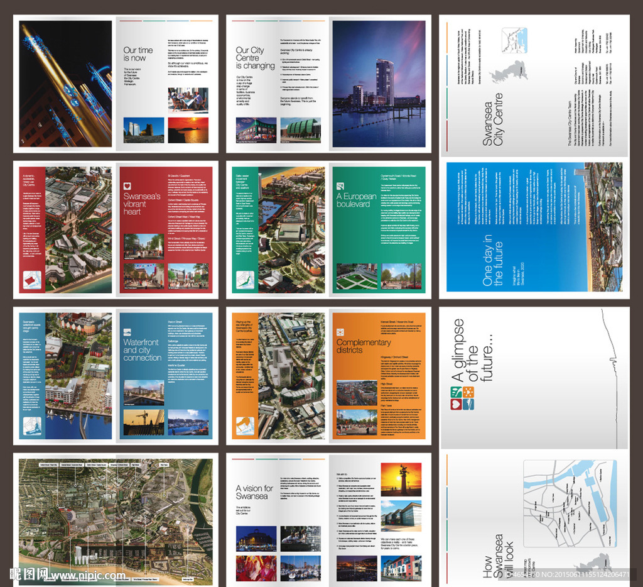The height and width of the screenshot is (587, 643).
Task: Click the icon above Complementary districts heading
Action: 340,332
